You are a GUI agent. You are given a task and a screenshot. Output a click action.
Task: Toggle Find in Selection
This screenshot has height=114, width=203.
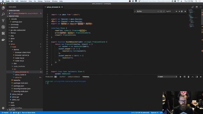click(182, 11)
